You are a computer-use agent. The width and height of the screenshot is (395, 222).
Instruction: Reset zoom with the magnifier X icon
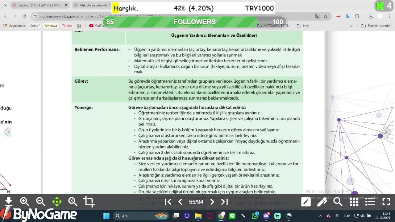coord(73,202)
